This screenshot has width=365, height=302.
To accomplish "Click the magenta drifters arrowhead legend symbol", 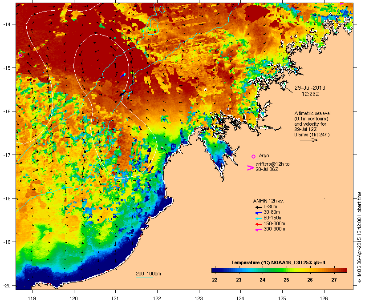I will tap(250, 168).
